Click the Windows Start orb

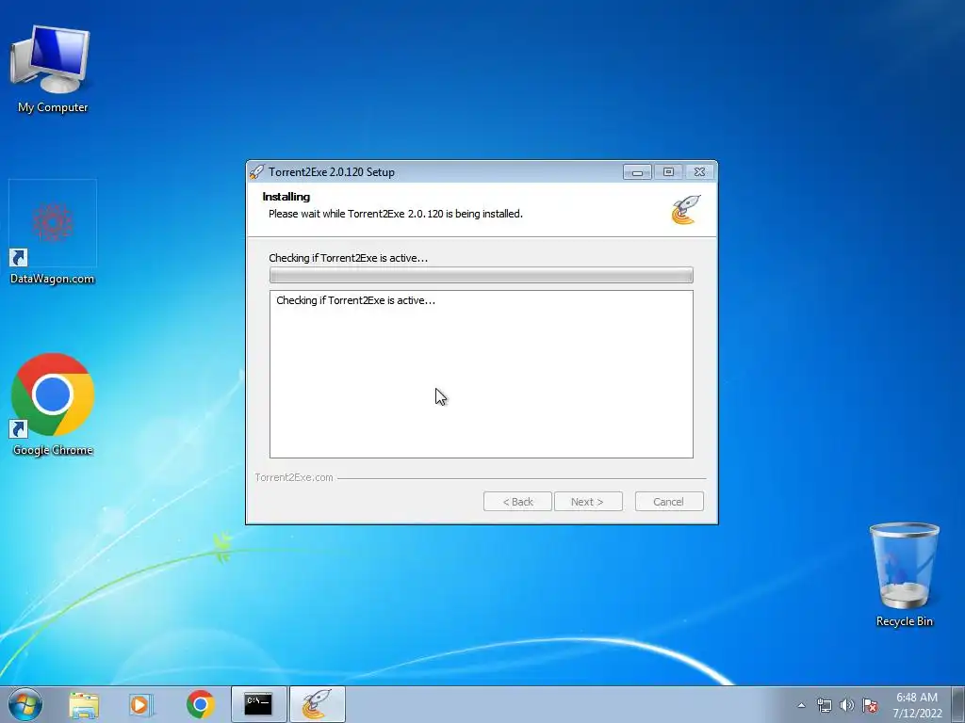click(x=25, y=704)
